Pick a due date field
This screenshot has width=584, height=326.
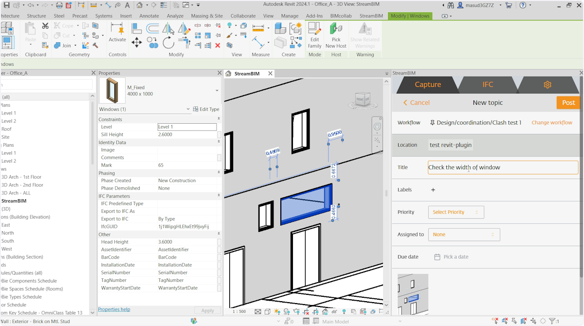point(451,257)
